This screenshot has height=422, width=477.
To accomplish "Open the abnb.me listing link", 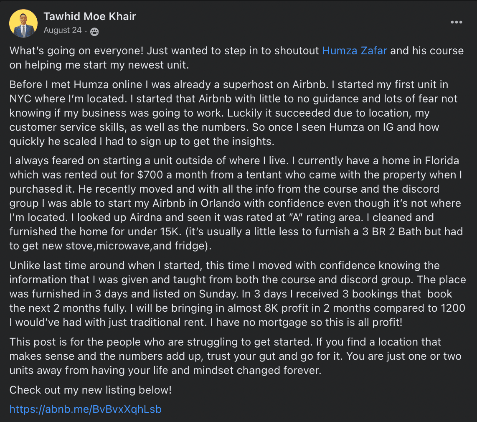I will tap(85, 409).
